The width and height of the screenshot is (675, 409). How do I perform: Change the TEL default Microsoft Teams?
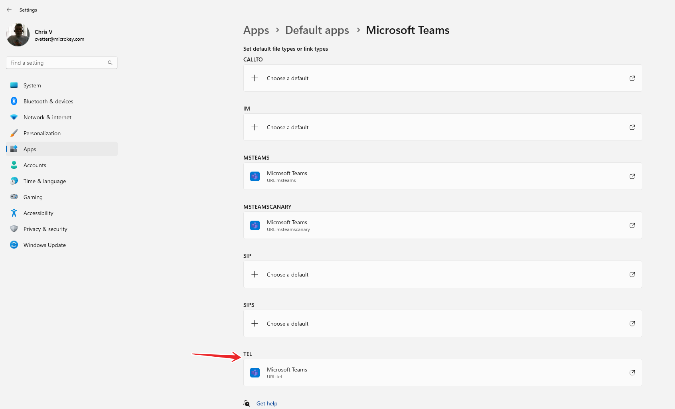(x=443, y=373)
